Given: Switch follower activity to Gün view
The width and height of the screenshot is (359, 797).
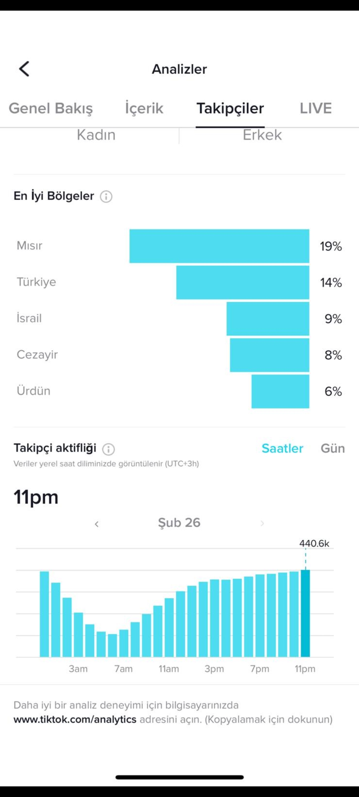Looking at the screenshot, I should [332, 448].
